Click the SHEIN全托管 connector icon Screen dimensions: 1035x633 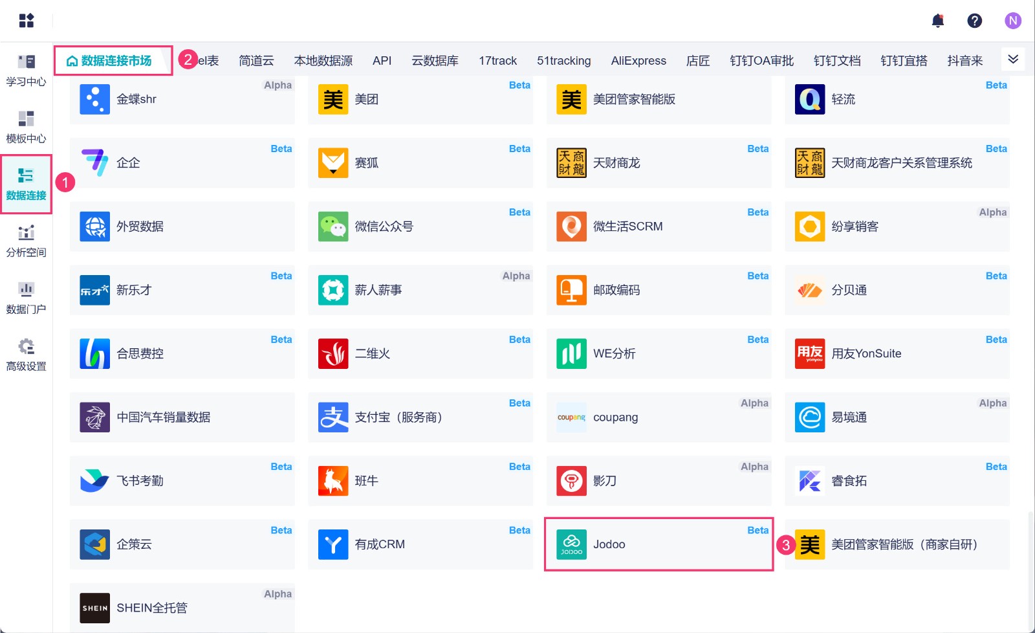point(94,608)
